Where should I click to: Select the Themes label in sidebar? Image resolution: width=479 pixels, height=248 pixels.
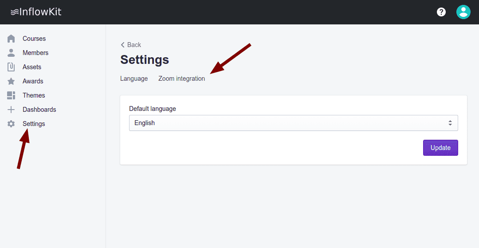(x=34, y=95)
